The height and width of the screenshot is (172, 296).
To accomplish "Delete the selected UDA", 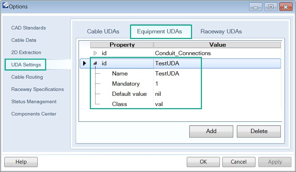I will coord(259,131).
